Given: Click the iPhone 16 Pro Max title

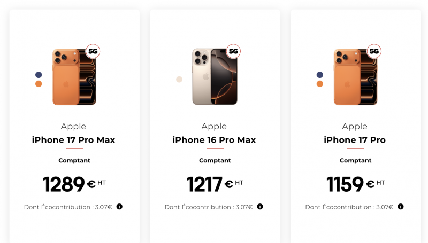Looking at the screenshot, I should click(x=214, y=140).
